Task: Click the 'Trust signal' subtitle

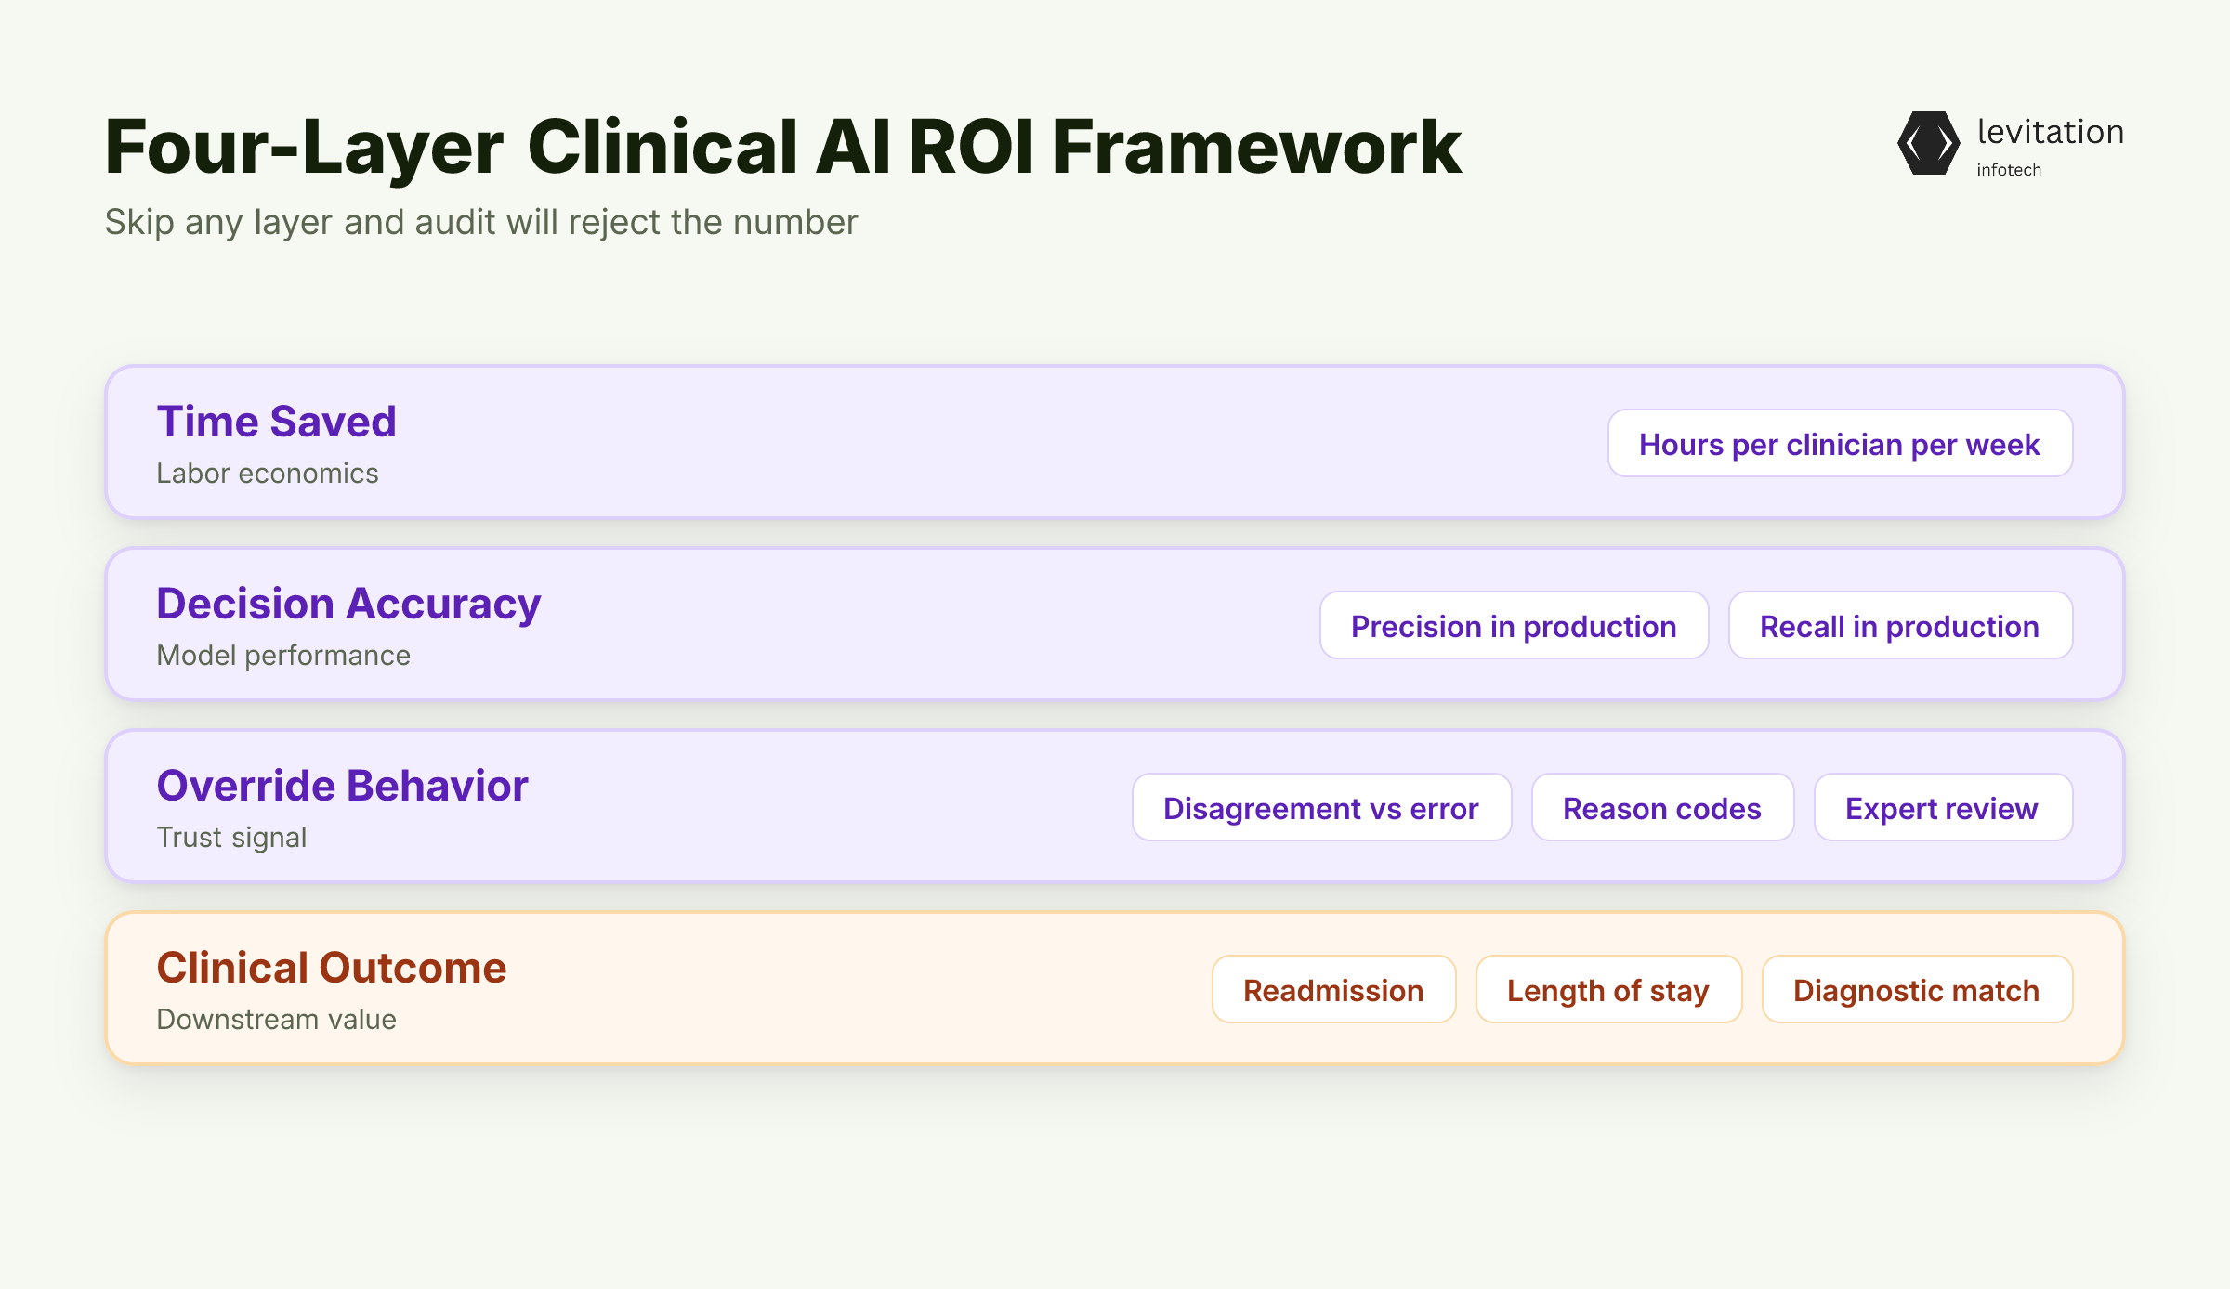Action: (231, 838)
